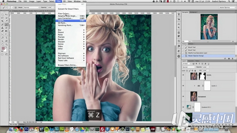Select the Eraser tool
Viewport: 237px width, 133px height.
click(x=2, y=31)
